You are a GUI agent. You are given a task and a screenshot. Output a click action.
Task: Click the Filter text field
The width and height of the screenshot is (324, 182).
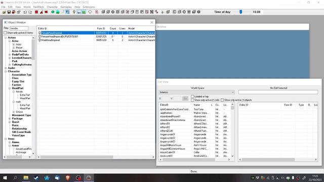coord(19,28)
